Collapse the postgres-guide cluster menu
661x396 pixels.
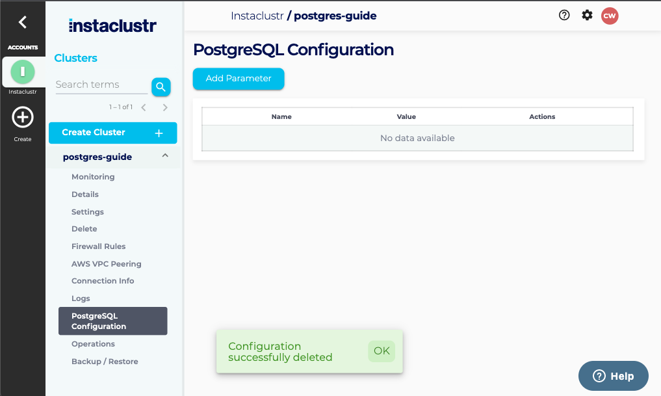coord(165,156)
